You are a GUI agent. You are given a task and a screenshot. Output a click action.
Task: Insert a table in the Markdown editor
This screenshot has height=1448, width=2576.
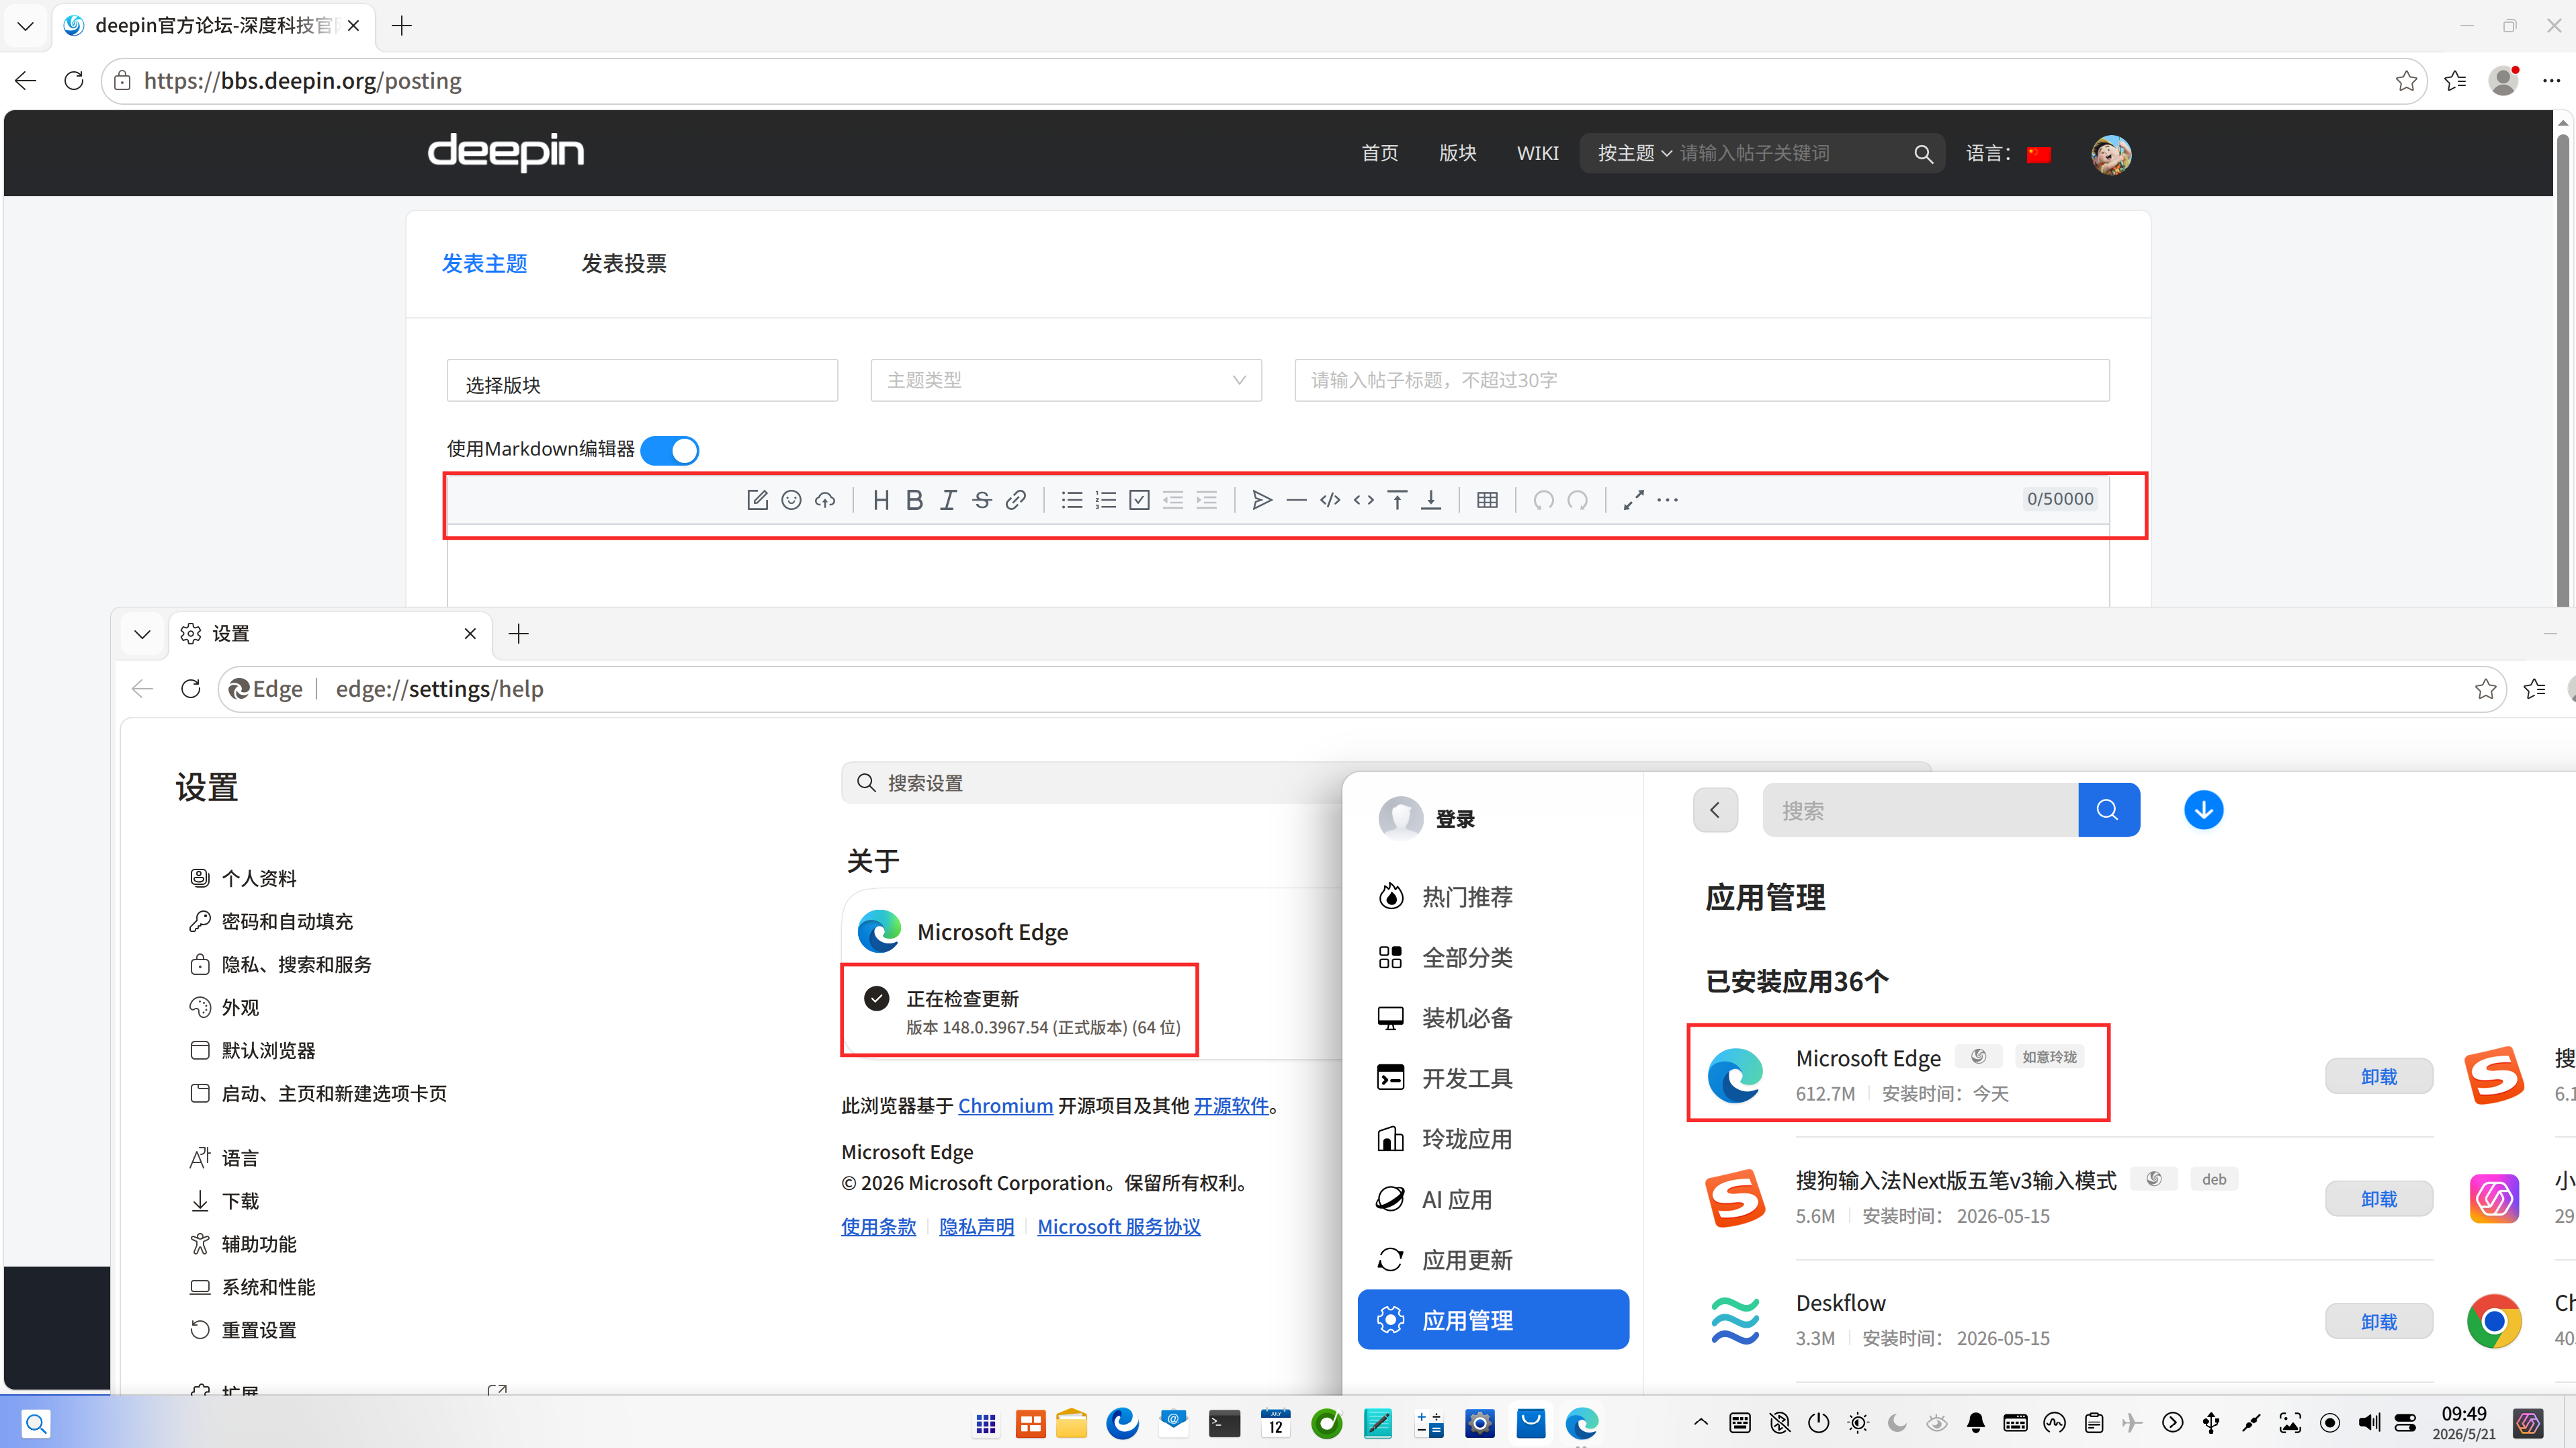click(x=1487, y=500)
